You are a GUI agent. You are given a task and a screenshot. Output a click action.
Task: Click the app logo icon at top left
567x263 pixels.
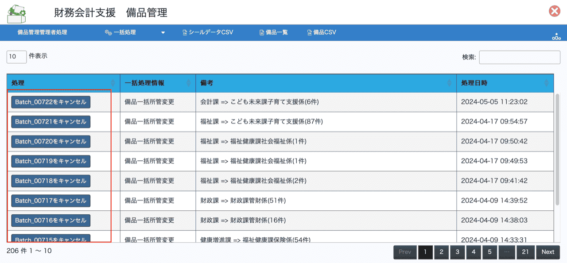coord(16,12)
